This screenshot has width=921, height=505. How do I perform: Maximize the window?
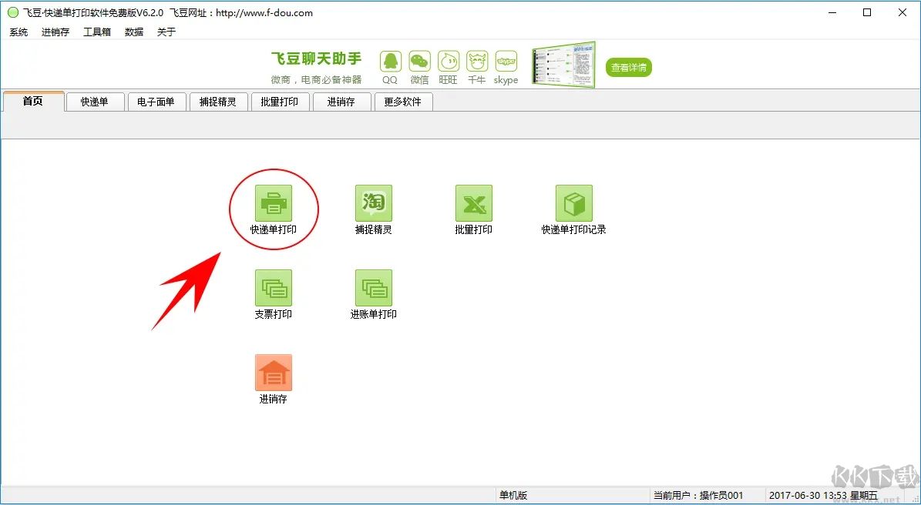pyautogui.click(x=867, y=13)
